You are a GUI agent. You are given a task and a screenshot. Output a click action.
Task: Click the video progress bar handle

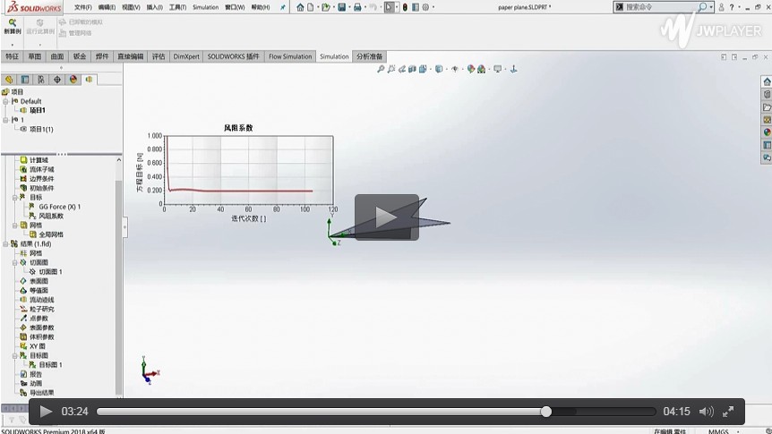coord(546,412)
